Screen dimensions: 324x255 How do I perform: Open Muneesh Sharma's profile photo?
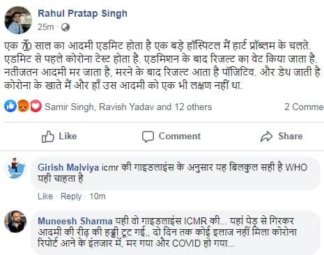click(15, 222)
